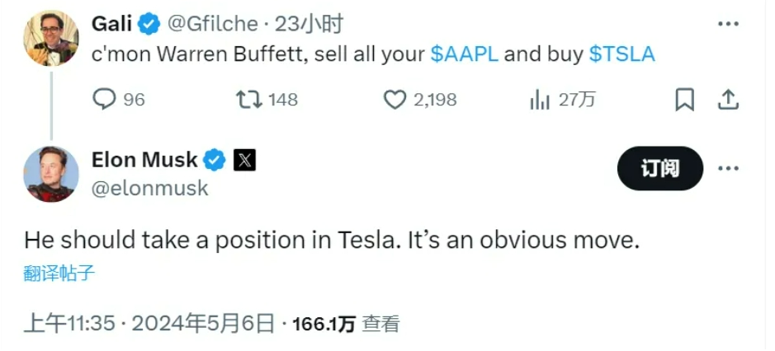The width and height of the screenshot is (775, 351).
Task: Open the $TSLA cashtag link
Action: (621, 54)
